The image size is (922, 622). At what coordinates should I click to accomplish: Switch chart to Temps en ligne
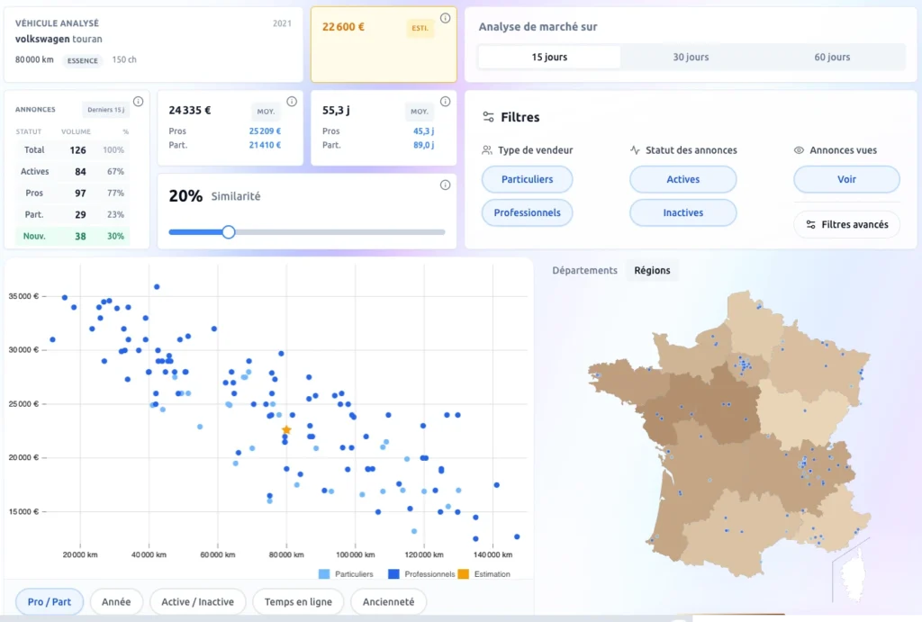298,602
